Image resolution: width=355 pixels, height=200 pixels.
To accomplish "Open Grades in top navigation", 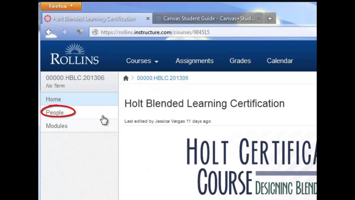I will [x=240, y=61].
